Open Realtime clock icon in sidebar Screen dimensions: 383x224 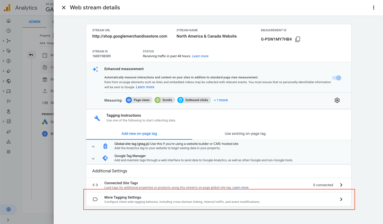[x=9, y=31]
